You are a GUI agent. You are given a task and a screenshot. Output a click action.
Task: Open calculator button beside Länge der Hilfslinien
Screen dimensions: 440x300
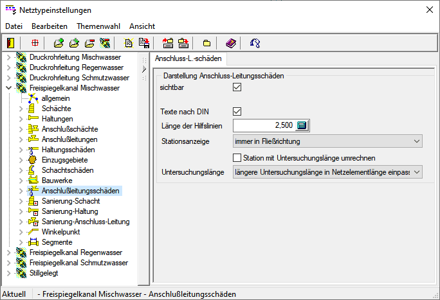(302, 125)
